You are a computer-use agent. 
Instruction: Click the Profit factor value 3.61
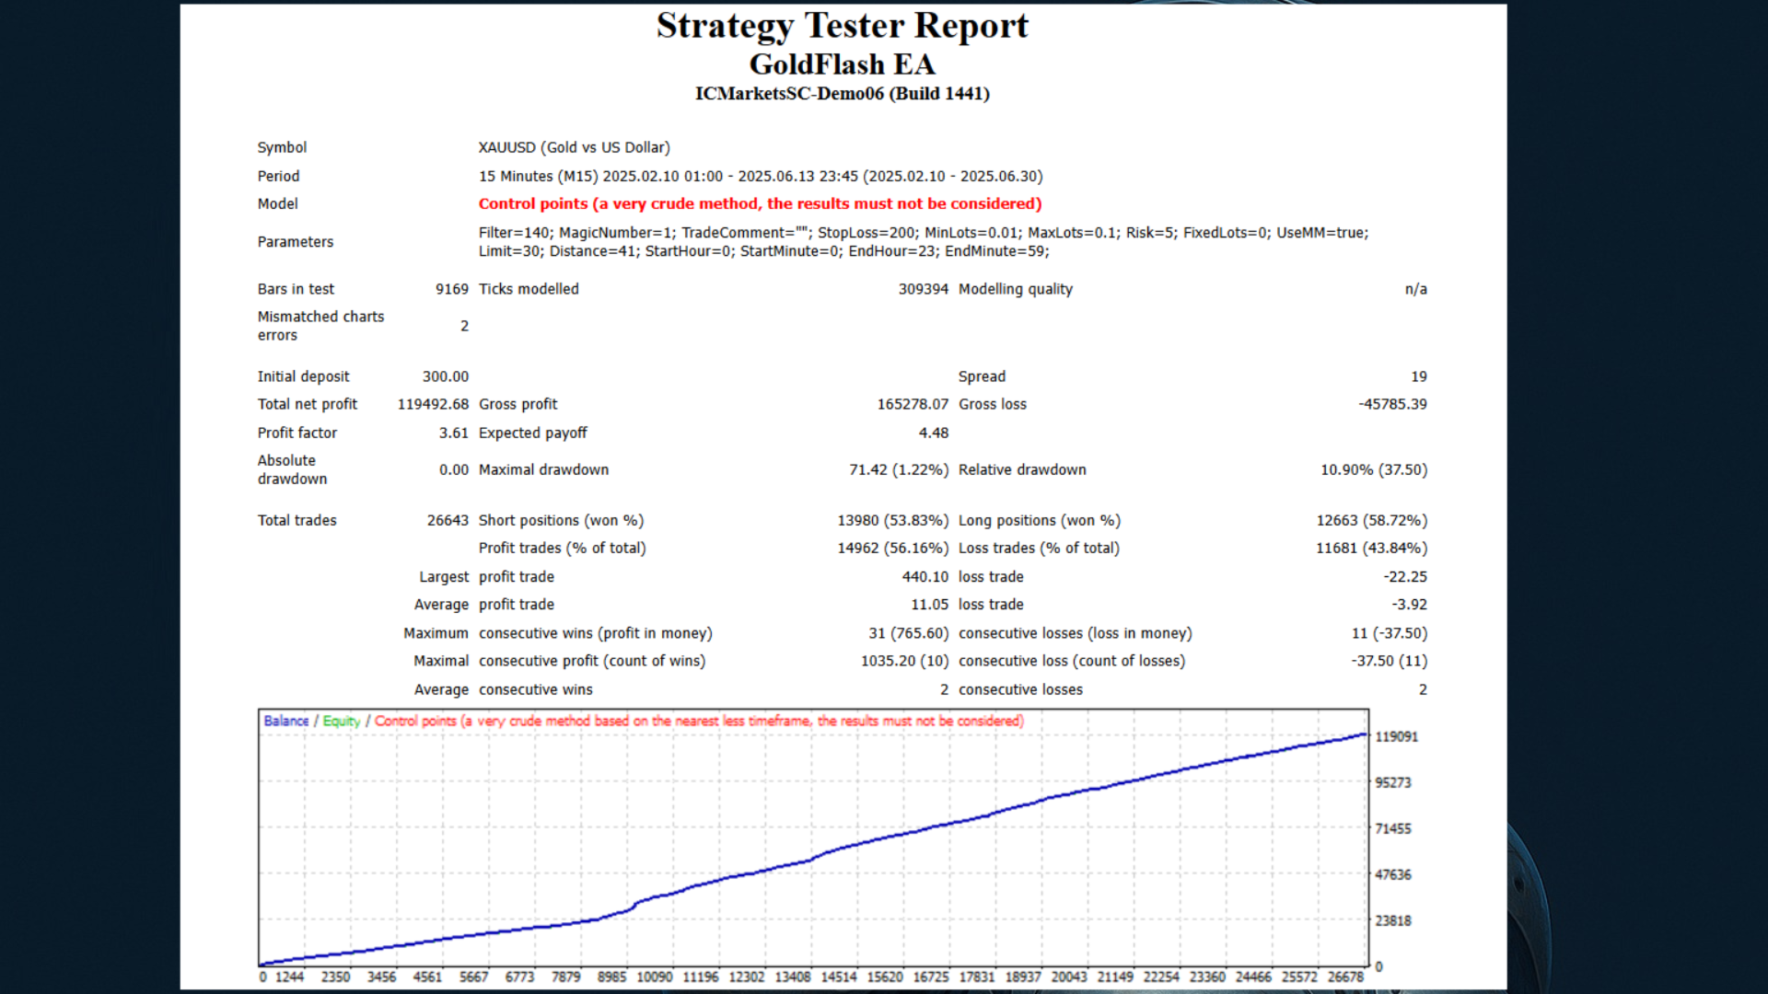[x=453, y=433]
